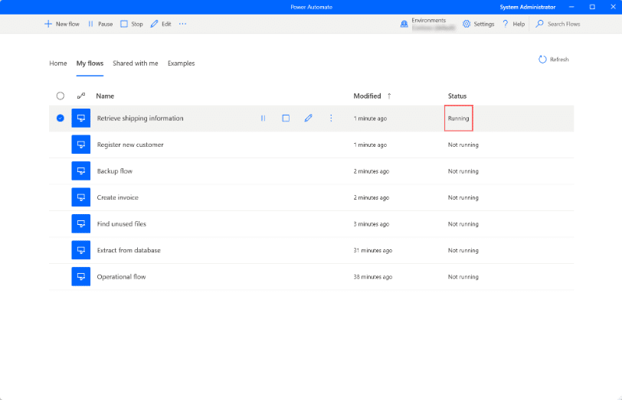Image resolution: width=622 pixels, height=400 pixels.
Task: Select the Operational flow row
Action: click(121, 277)
